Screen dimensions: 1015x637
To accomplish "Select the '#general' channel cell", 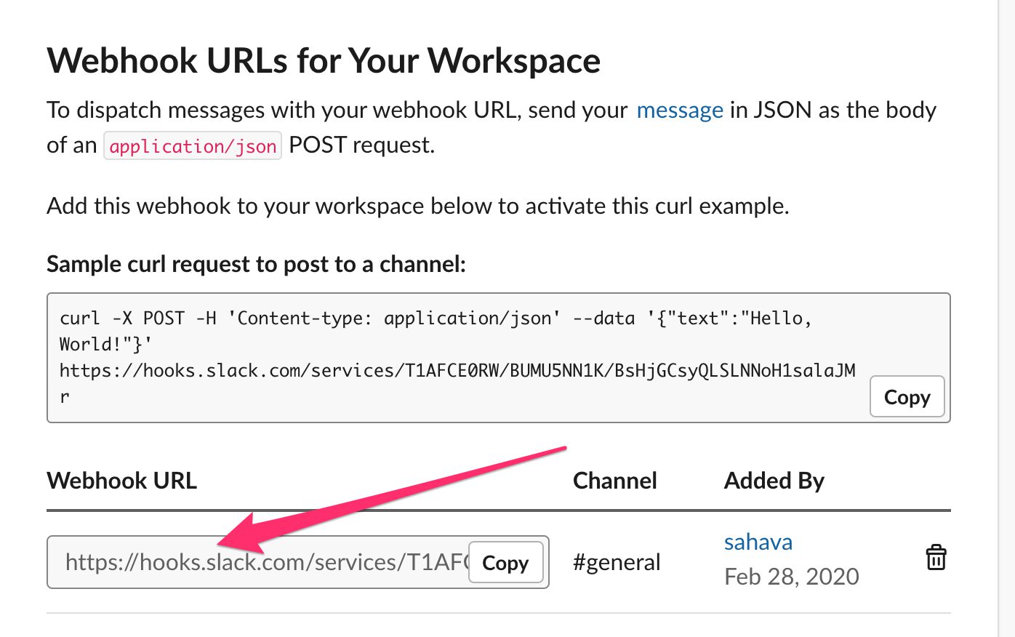I will pos(617,562).
